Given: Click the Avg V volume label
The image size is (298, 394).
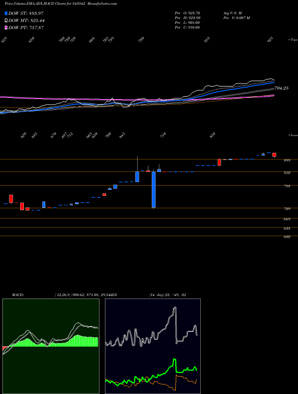Looking at the screenshot, I should click(x=232, y=13).
